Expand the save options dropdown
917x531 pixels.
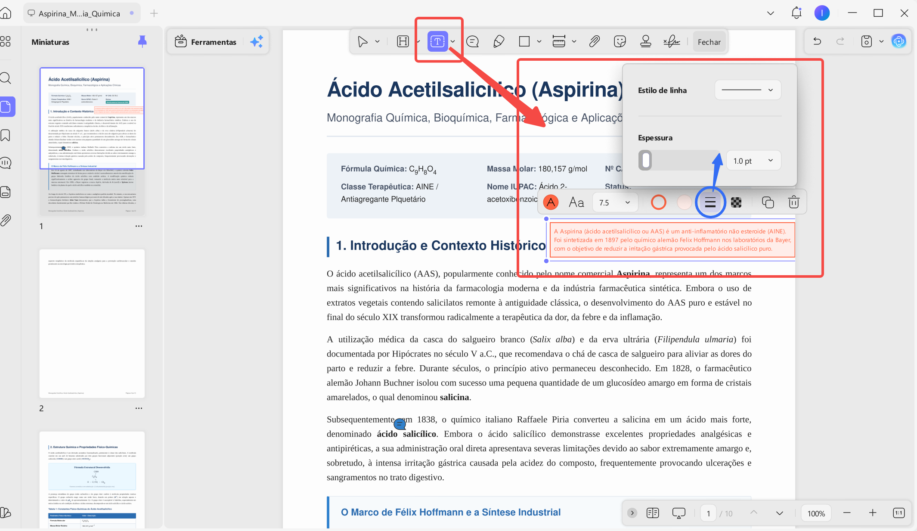click(x=881, y=41)
